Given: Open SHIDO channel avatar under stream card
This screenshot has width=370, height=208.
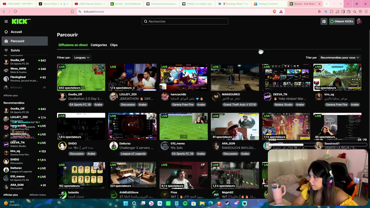Looking at the screenshot, I should coord(62,146).
